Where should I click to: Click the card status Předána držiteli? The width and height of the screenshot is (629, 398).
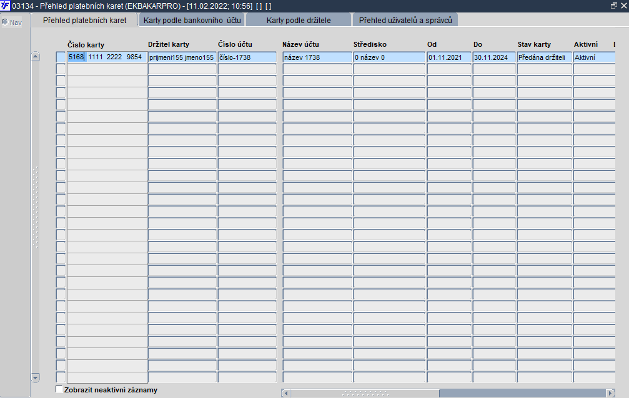(x=544, y=57)
